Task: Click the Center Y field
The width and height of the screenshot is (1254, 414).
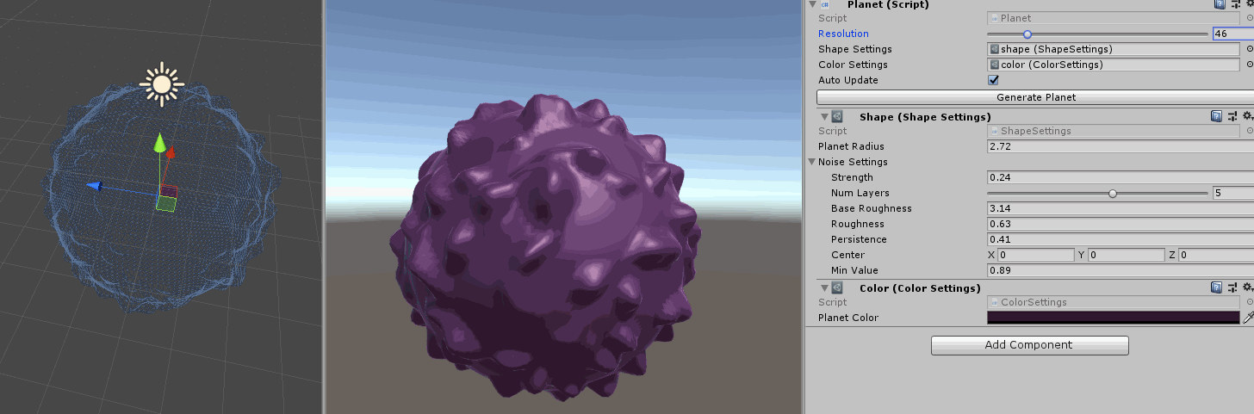Action: click(1126, 255)
